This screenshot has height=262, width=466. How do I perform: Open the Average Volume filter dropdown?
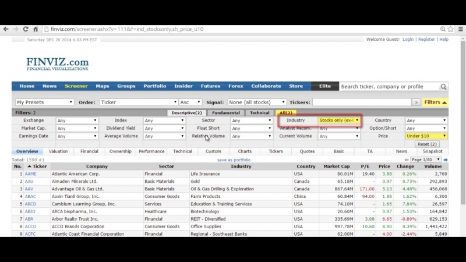pyautogui.click(x=164, y=136)
